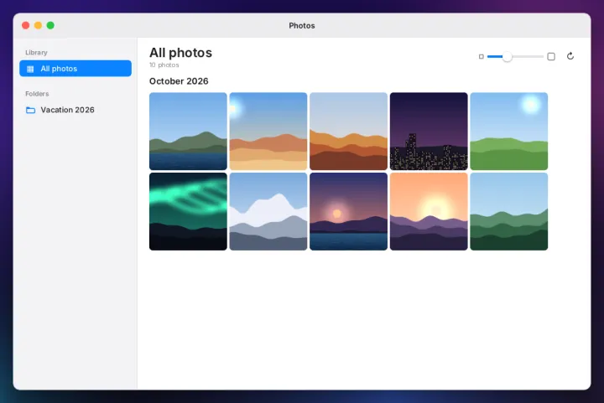Open the green hills lake photo
The image size is (604, 403).
tap(188, 132)
